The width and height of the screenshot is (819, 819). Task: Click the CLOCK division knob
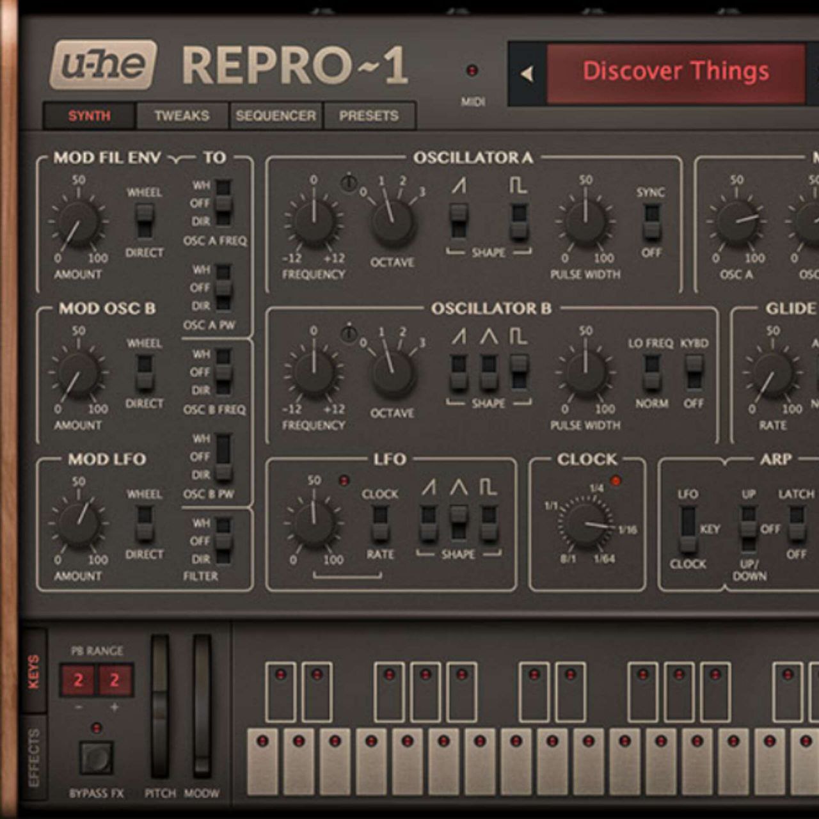[586, 525]
